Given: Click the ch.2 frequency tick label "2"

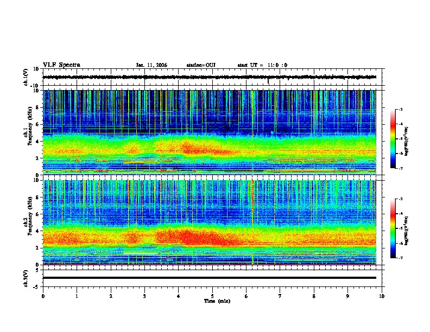Looking at the screenshot, I should pos(38,248).
